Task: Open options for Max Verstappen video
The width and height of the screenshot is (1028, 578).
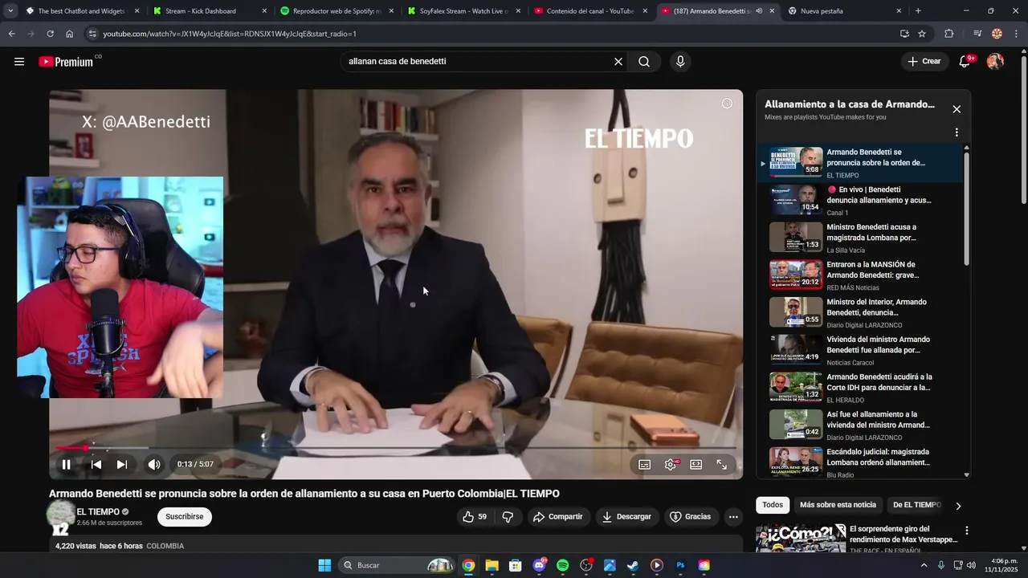Action: [x=967, y=531]
